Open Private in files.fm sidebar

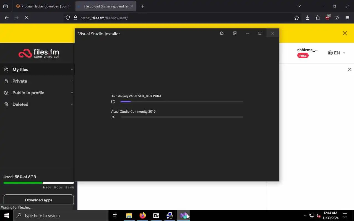[x=20, y=81]
